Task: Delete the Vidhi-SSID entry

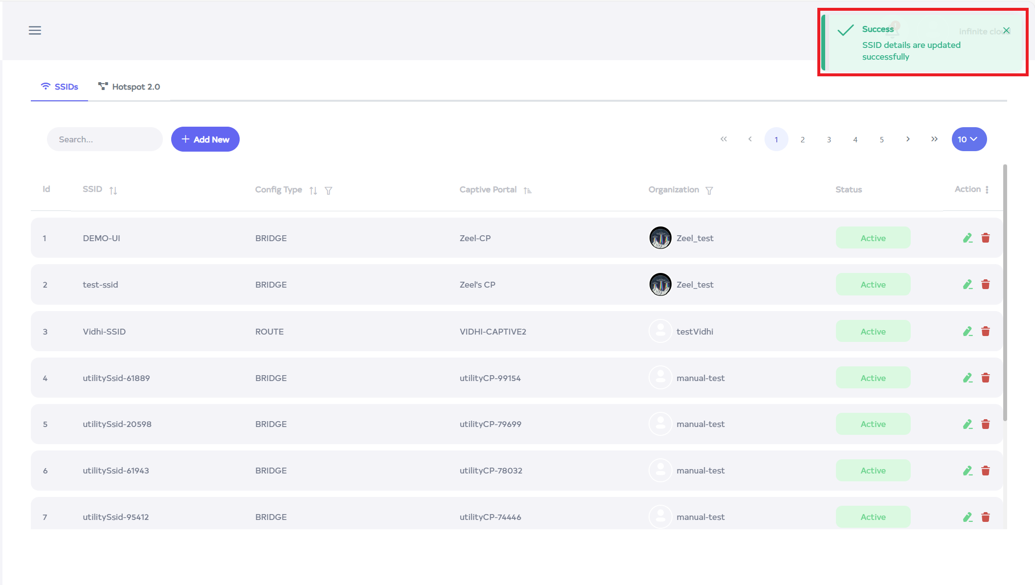Action: (x=985, y=332)
